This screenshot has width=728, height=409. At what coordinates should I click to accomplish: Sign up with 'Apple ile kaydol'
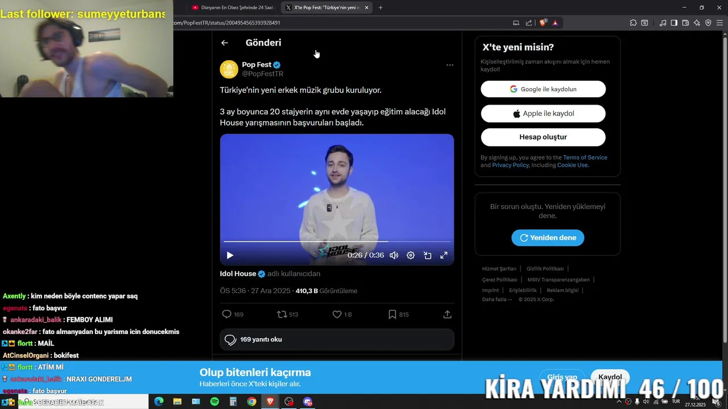click(543, 114)
